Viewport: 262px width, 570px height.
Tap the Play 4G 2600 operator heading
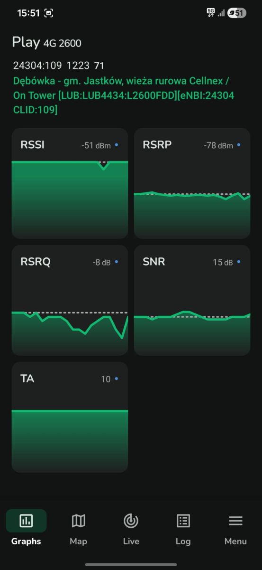46,42
